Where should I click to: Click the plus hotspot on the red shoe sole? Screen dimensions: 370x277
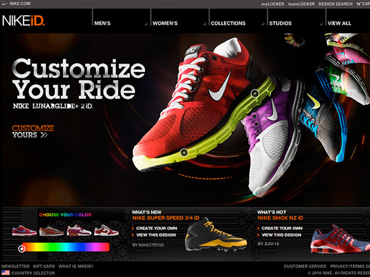tap(184, 152)
